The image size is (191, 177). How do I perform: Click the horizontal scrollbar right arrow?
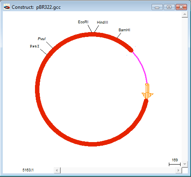coord(179,170)
